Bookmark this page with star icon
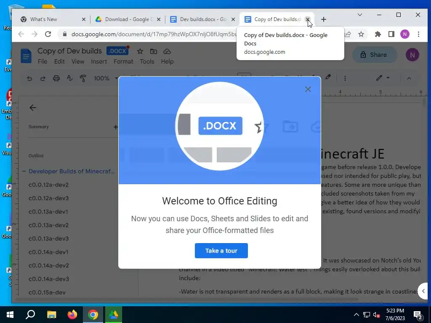The image size is (431, 323). pos(361,34)
